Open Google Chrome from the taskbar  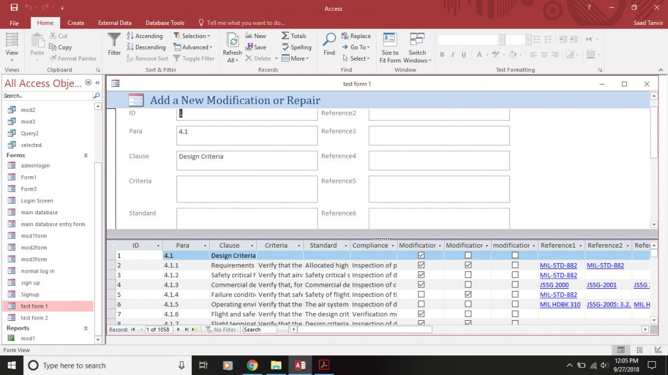pos(251,365)
